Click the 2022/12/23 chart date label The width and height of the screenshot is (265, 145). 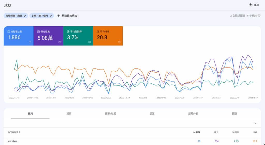106,98
